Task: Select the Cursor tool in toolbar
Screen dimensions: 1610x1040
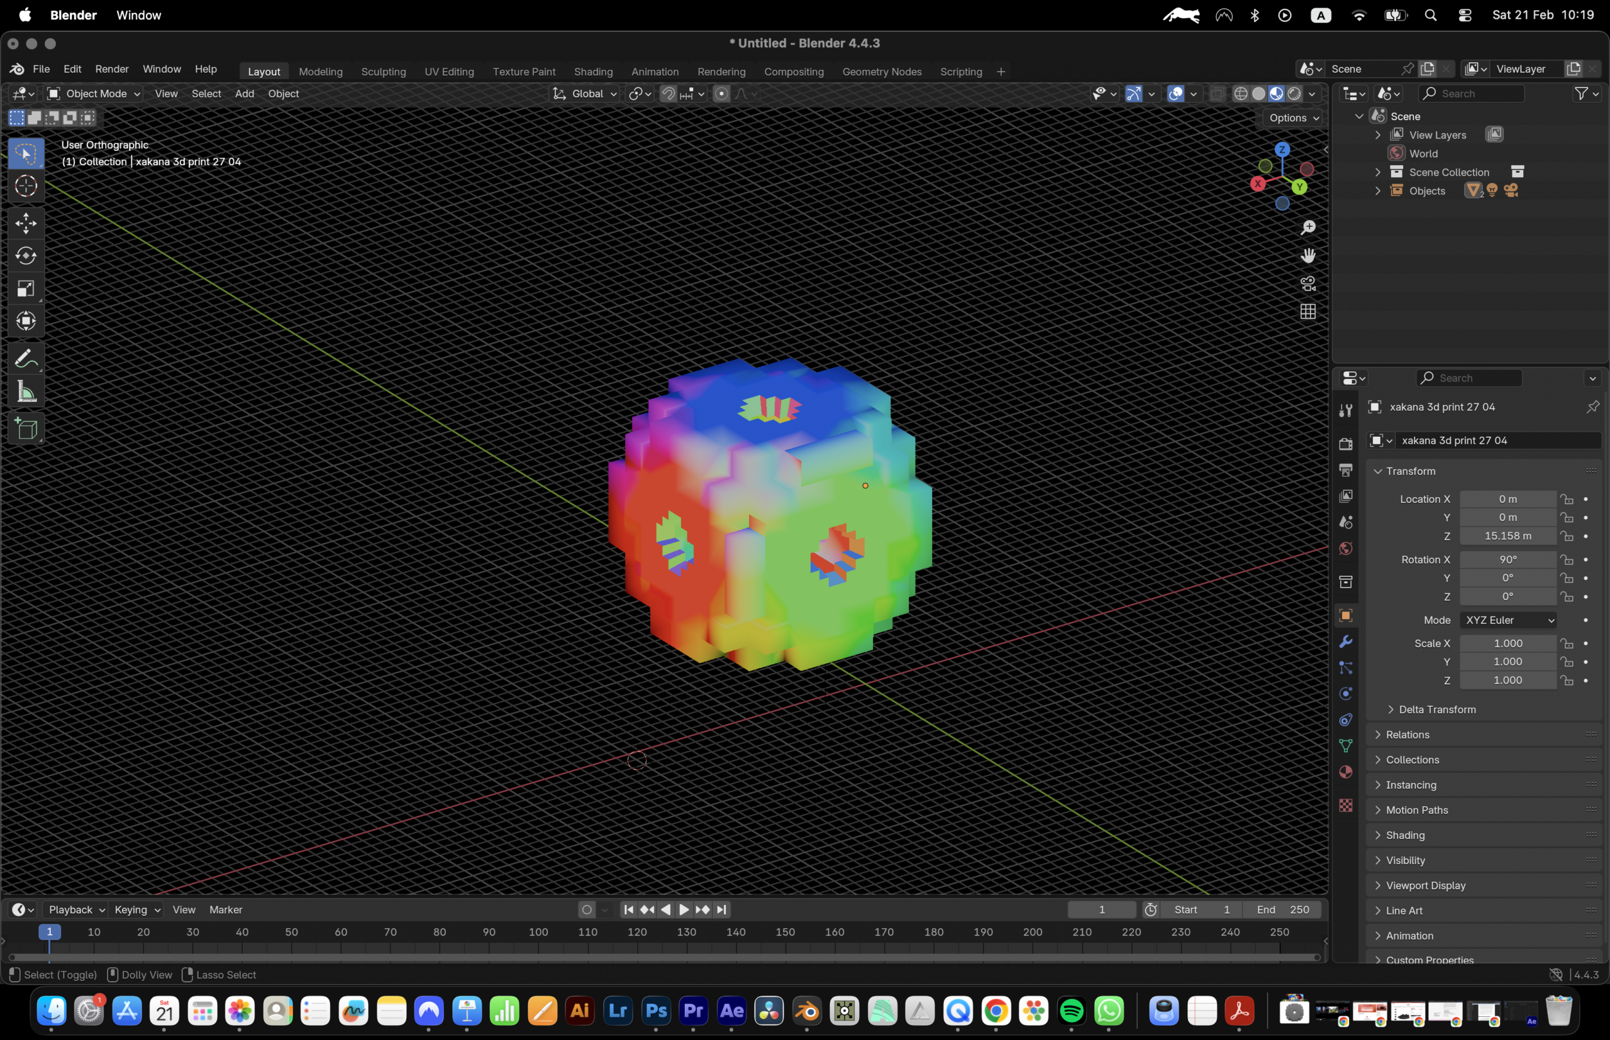Action: pos(26,186)
